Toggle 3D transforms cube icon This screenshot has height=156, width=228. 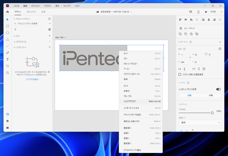[x=220, y=49]
